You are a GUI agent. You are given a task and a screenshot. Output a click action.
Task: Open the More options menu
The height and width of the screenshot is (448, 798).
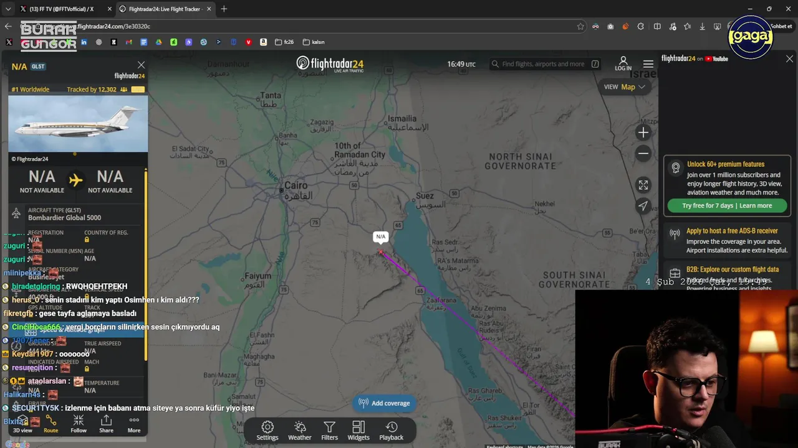pos(134,424)
